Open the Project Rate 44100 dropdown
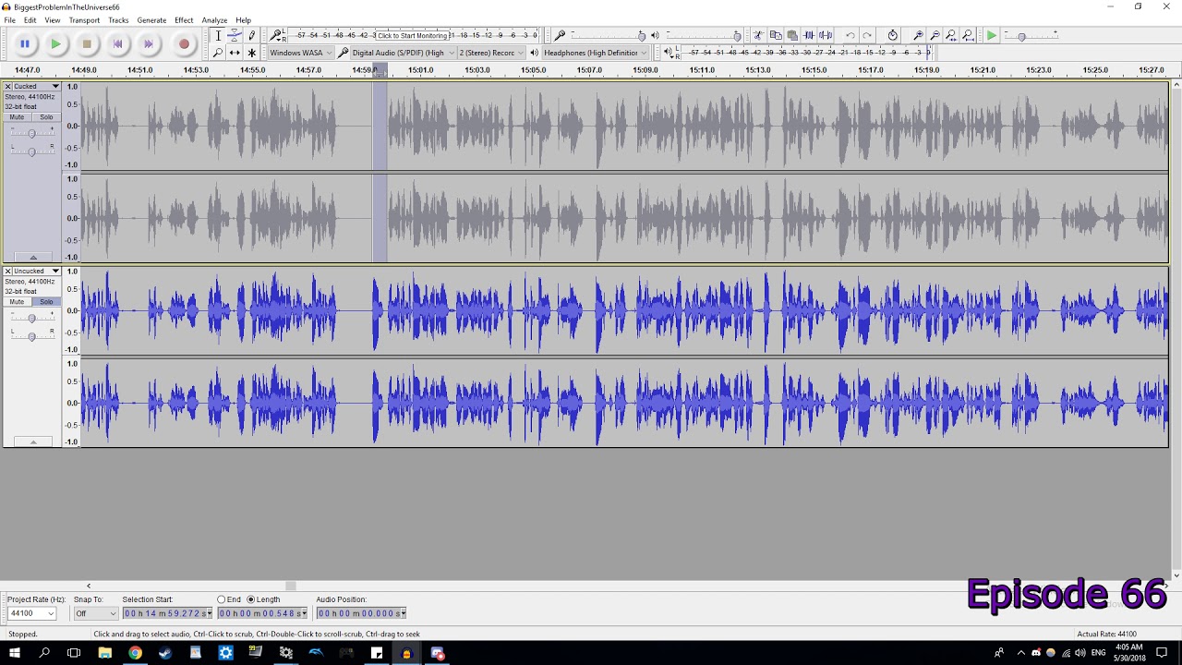 [x=32, y=613]
